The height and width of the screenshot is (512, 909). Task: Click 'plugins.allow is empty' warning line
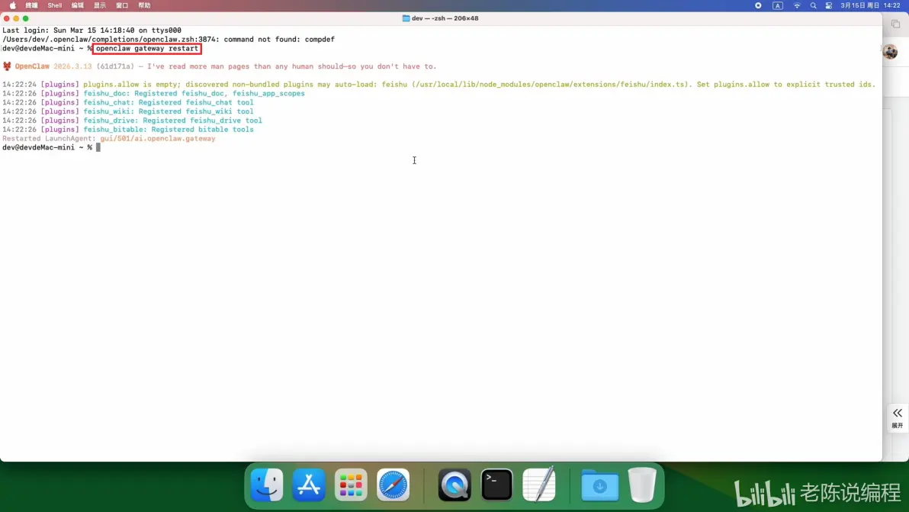438,84
